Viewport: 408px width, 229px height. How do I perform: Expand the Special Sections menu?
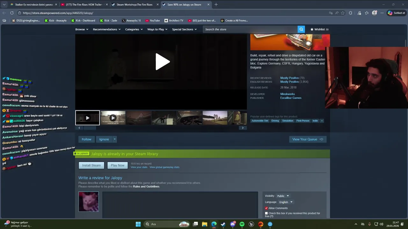(x=185, y=29)
